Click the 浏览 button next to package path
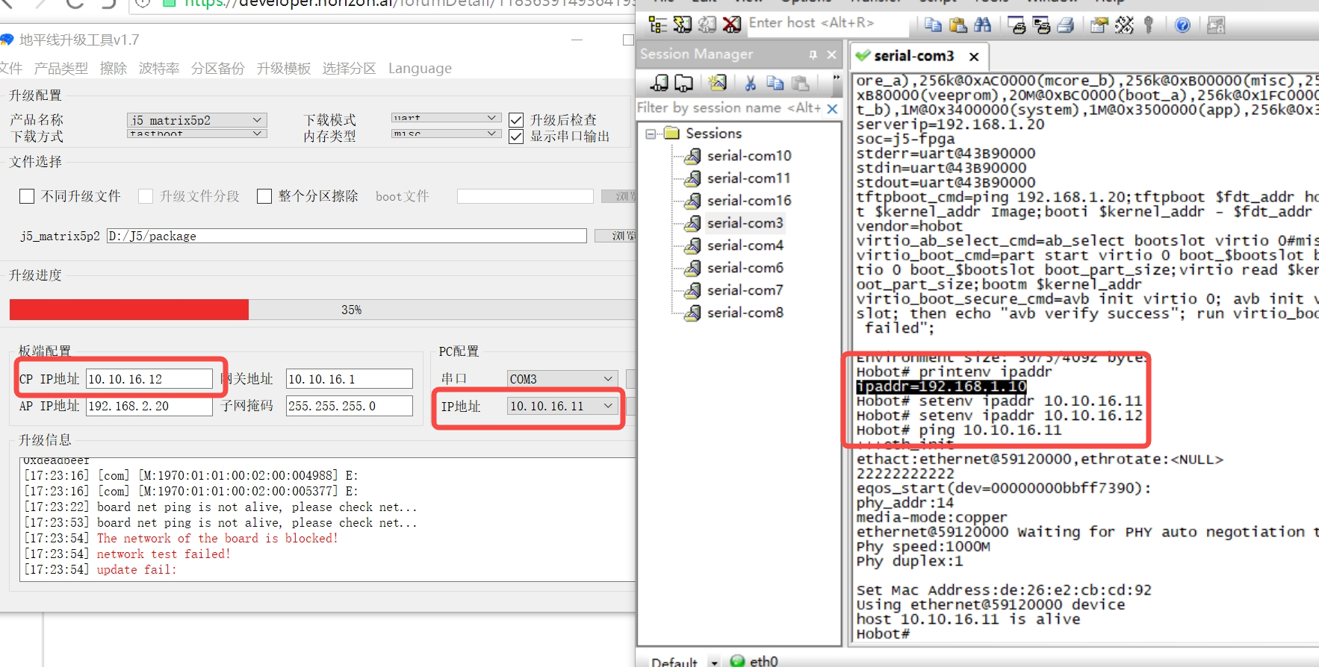Image resolution: width=1319 pixels, height=667 pixels. (x=615, y=236)
